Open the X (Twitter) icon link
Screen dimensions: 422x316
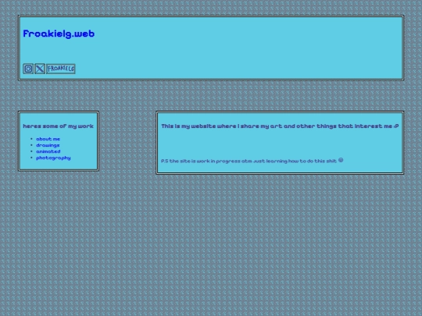point(40,69)
